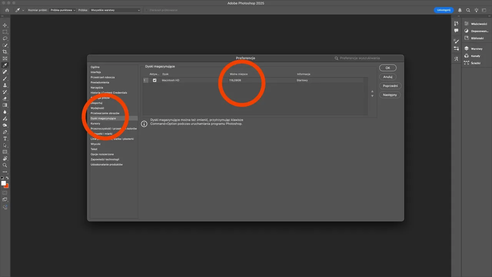Open the Warstwy panel

475,48
